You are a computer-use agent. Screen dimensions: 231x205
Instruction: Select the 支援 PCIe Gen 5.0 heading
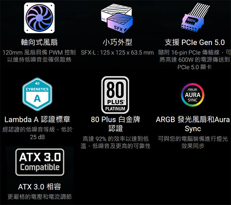[195, 42]
